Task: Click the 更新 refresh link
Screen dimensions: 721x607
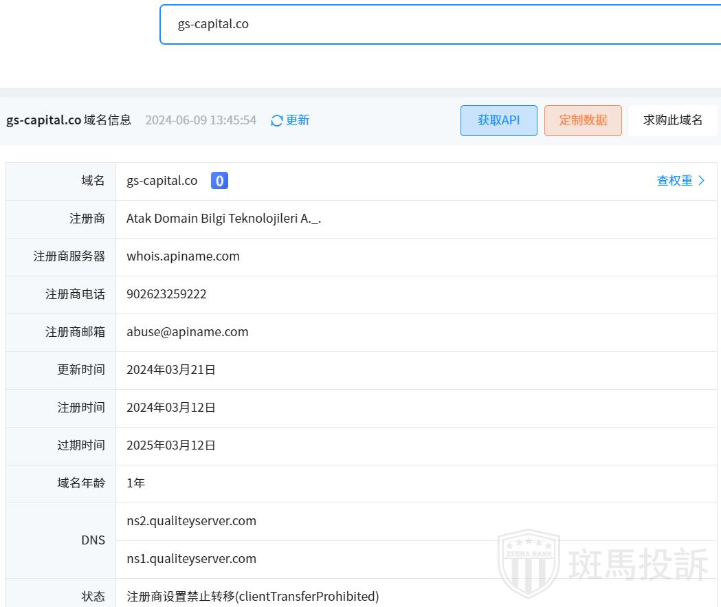Action: tap(298, 120)
